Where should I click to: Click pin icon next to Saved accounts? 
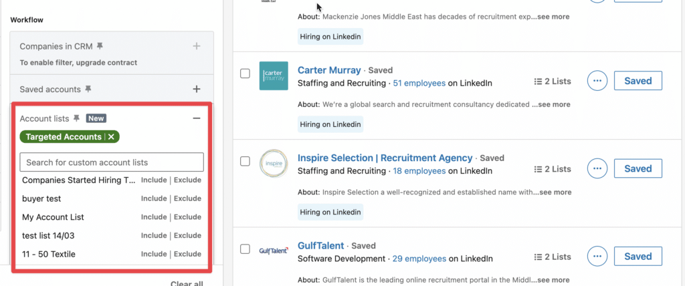[x=88, y=89]
